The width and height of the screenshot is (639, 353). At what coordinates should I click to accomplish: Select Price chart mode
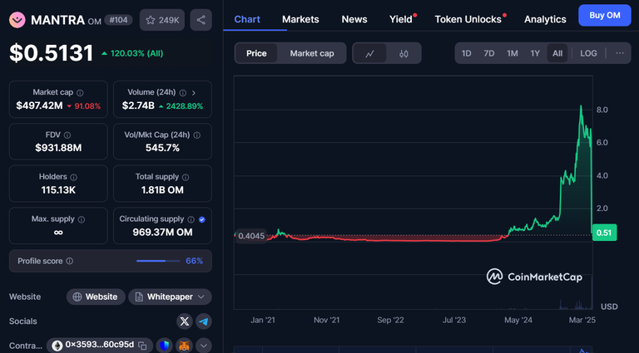[x=256, y=53]
